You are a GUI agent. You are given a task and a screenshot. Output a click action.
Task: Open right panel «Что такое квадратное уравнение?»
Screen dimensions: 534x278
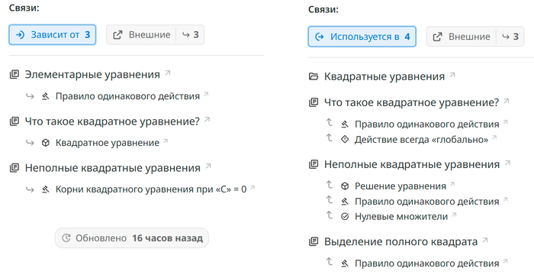click(411, 102)
